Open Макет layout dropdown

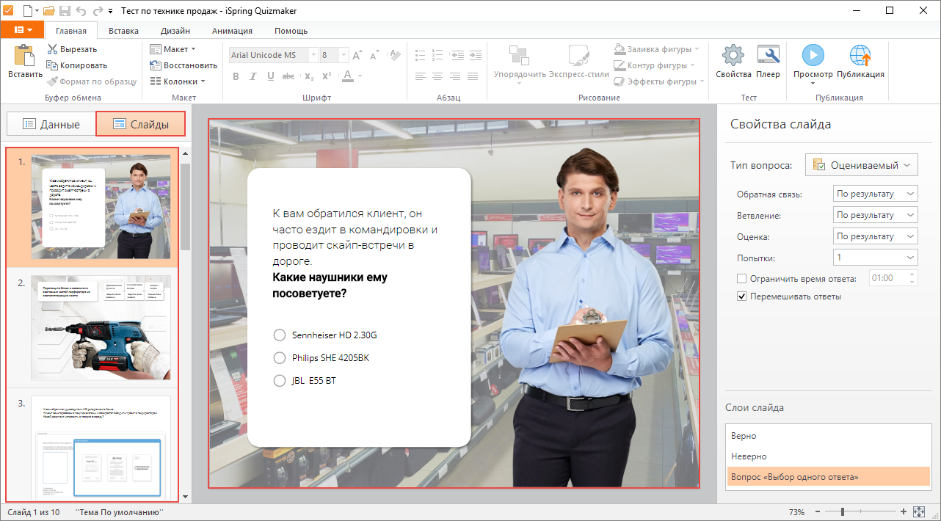(x=173, y=49)
